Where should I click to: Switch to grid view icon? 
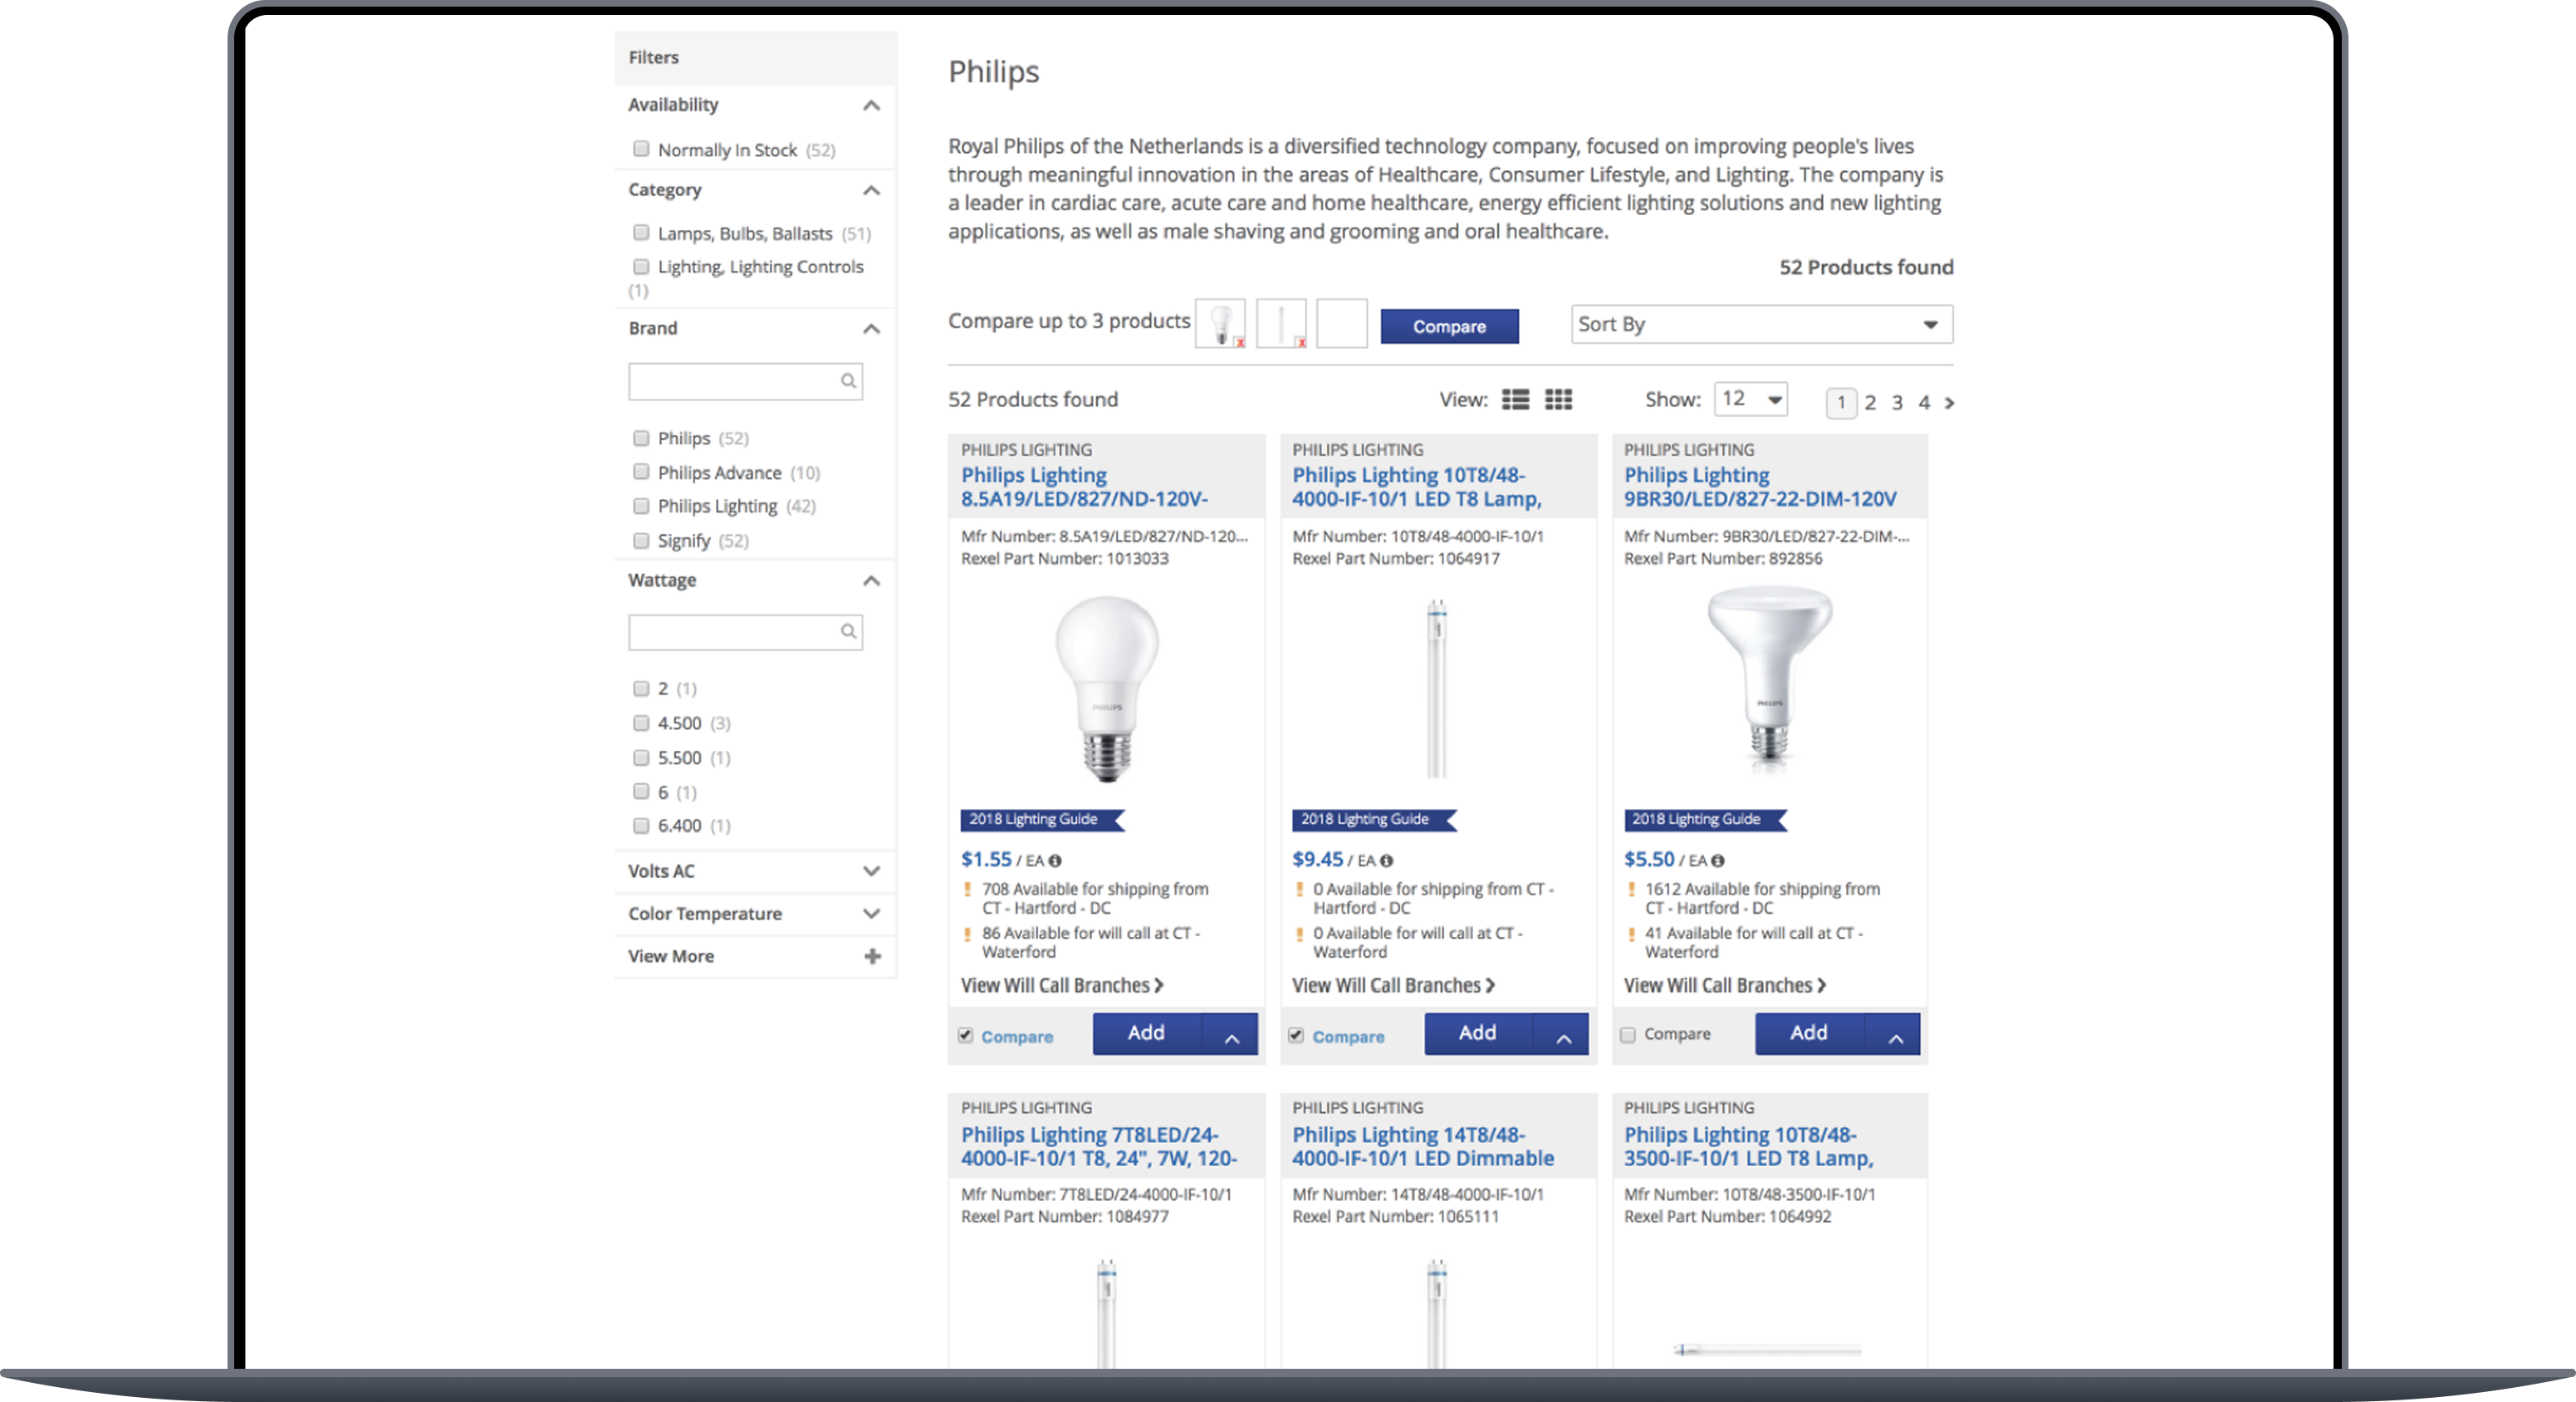pos(1558,400)
